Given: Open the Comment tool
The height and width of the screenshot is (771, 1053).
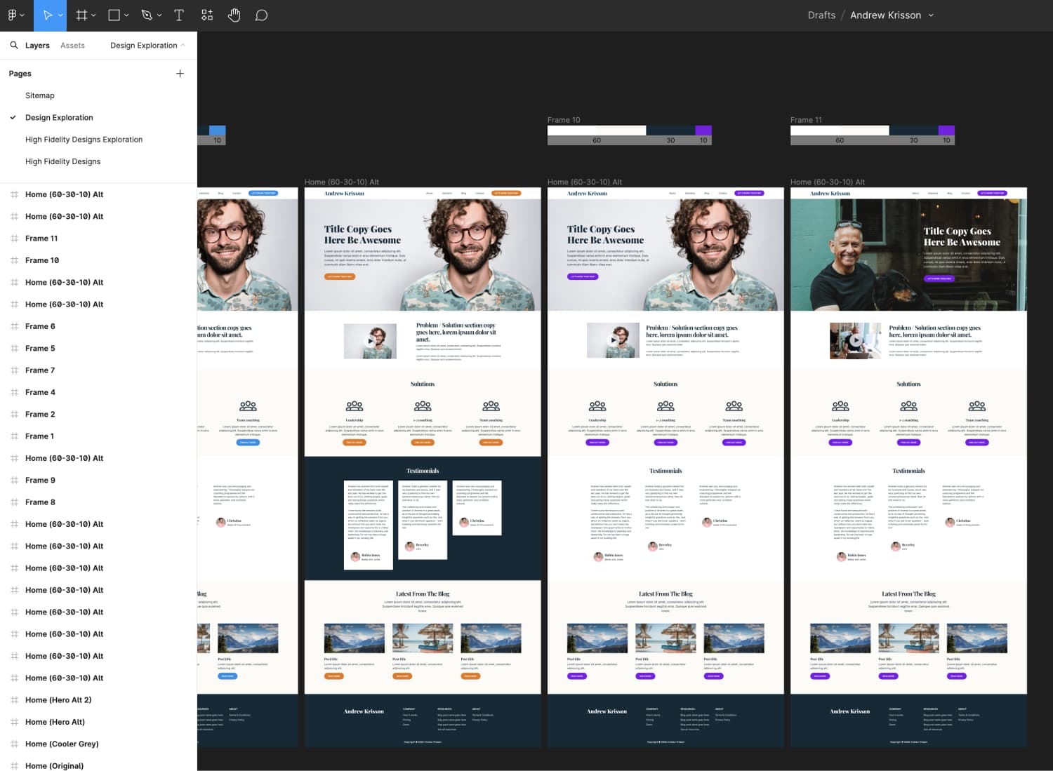Looking at the screenshot, I should point(260,15).
